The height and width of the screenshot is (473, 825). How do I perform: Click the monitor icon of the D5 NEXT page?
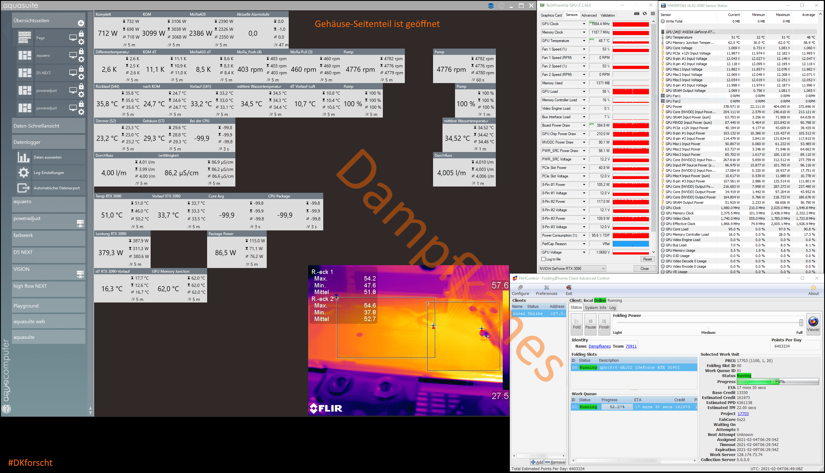73,73
